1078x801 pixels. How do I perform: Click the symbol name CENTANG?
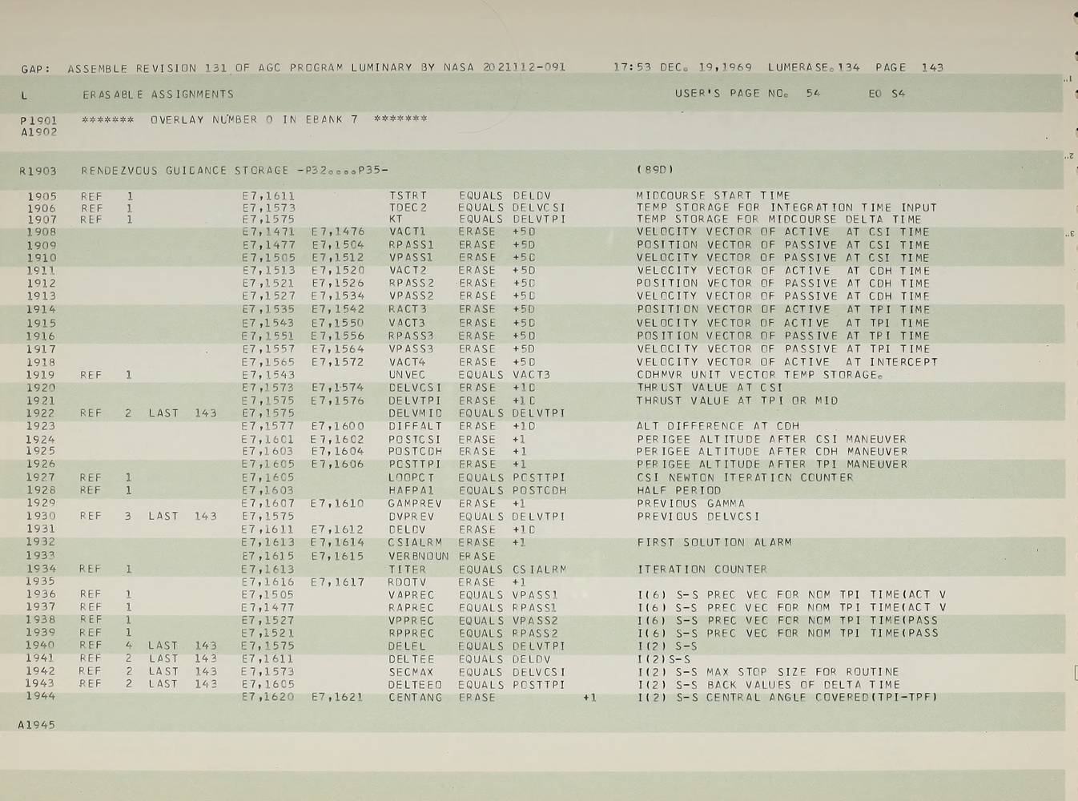pyautogui.click(x=415, y=698)
